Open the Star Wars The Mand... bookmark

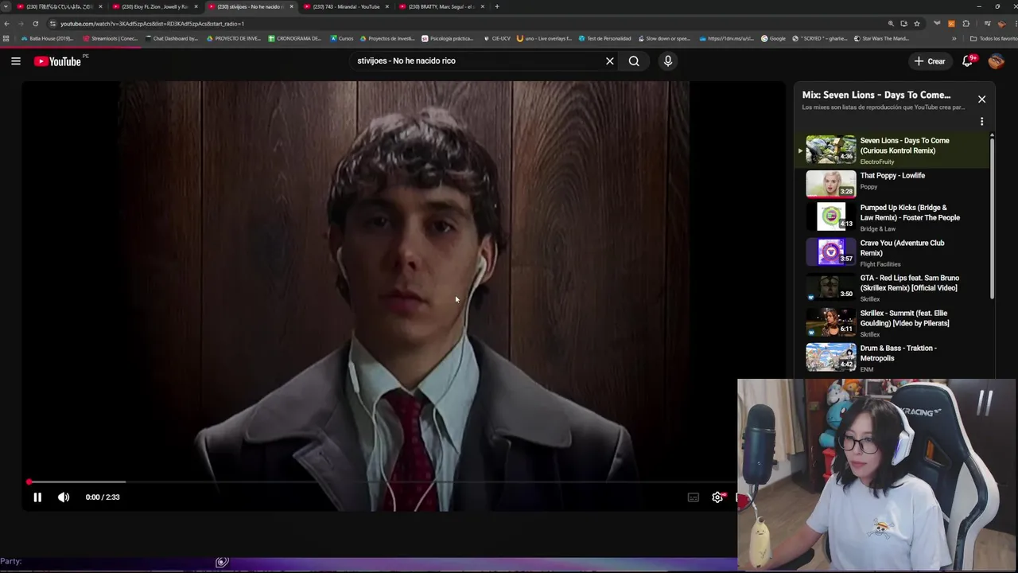tap(881, 38)
